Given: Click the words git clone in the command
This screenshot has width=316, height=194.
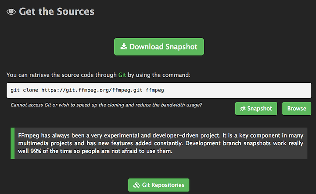Looking at the screenshot, I should [x=24, y=90].
